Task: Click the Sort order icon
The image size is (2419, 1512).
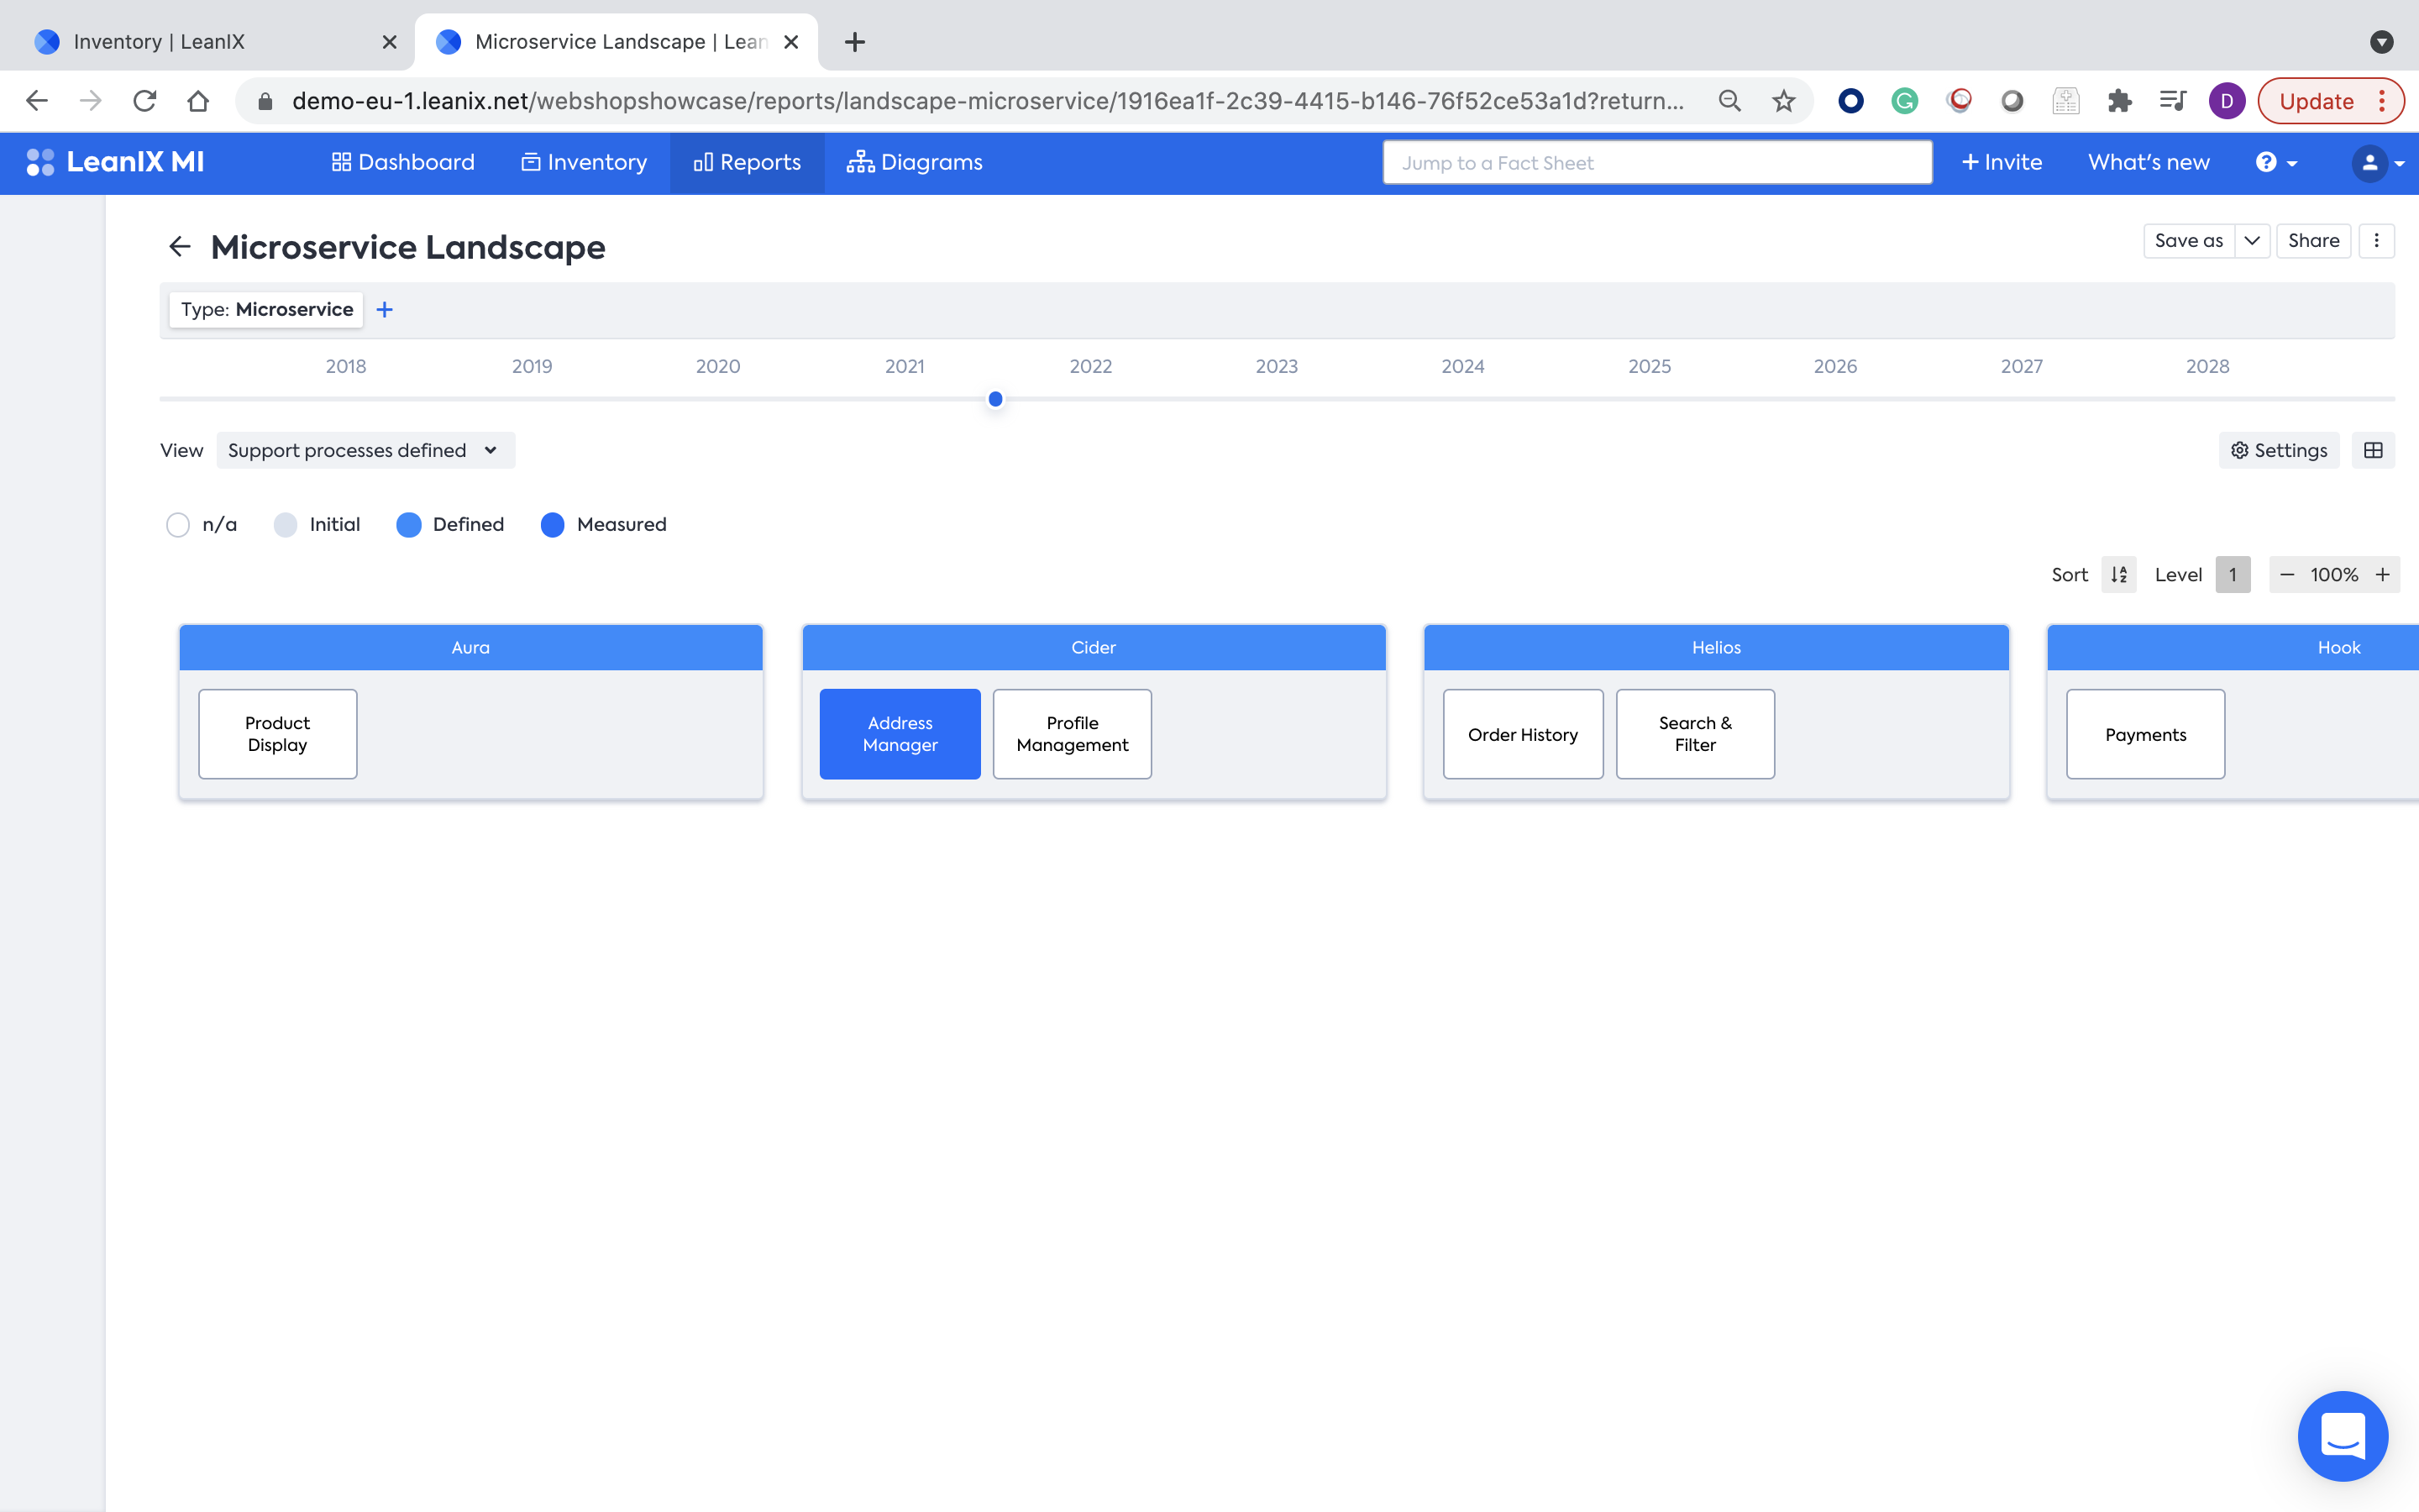Action: coord(2118,575)
